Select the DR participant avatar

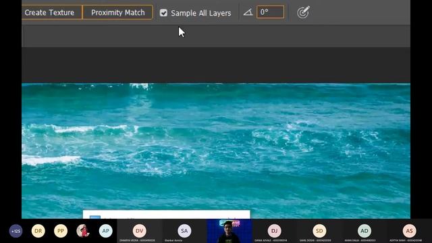[x=38, y=231]
